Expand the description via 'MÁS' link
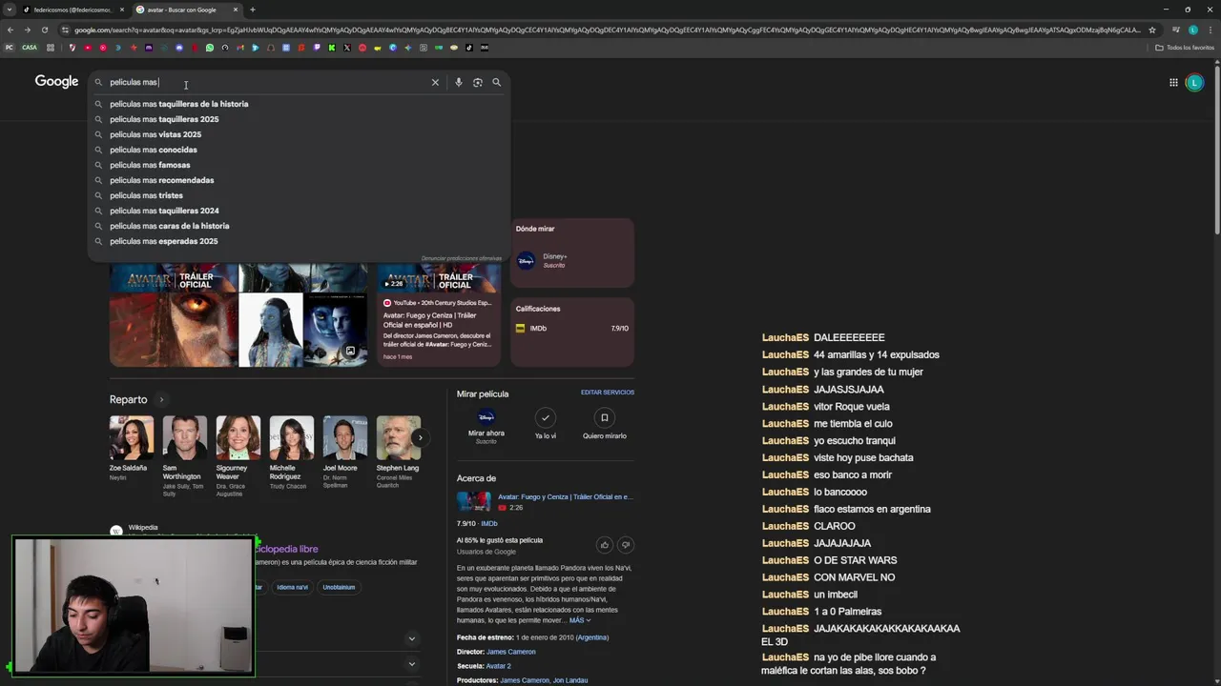This screenshot has height=686, width=1221. pos(579,620)
